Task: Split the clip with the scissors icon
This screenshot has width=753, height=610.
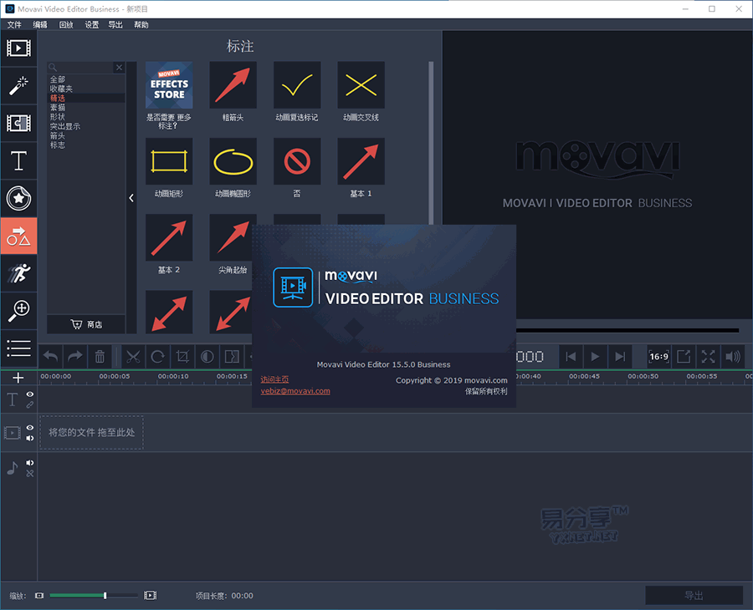Action: (x=132, y=357)
